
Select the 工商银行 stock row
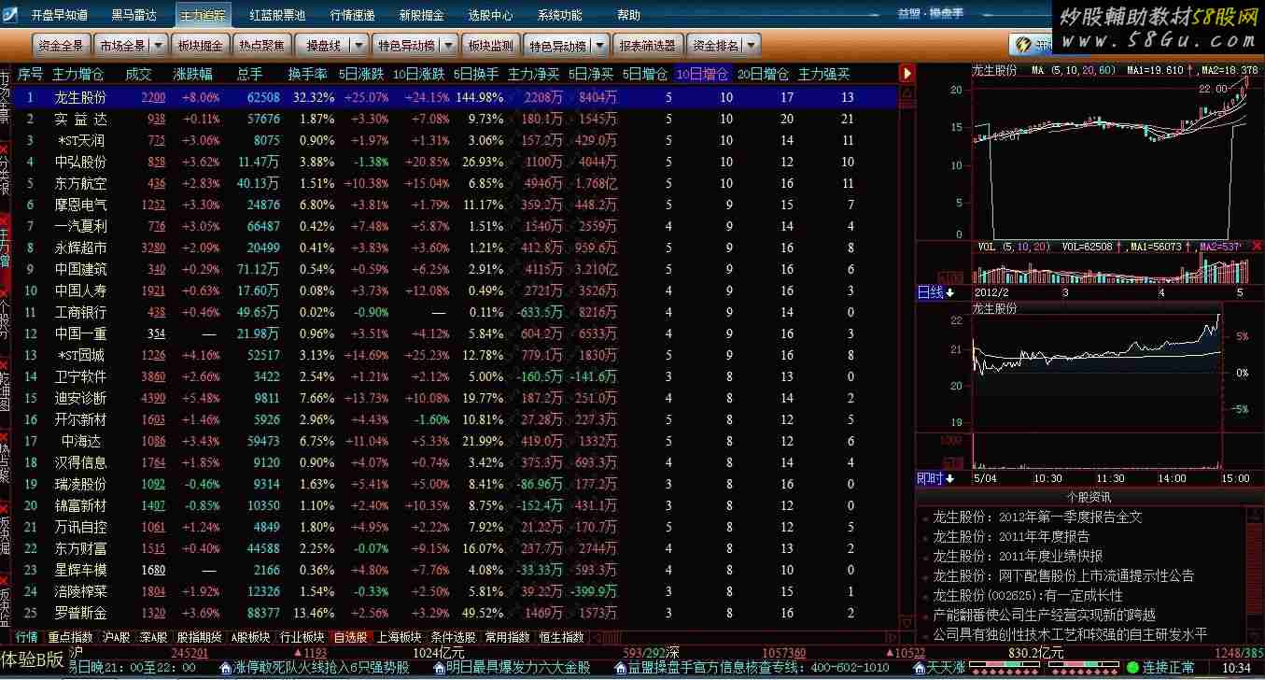(457, 312)
